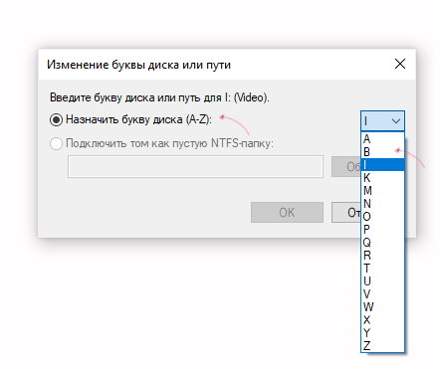Choose drive letter R from list
The height and width of the screenshot is (368, 441).
coord(382,256)
